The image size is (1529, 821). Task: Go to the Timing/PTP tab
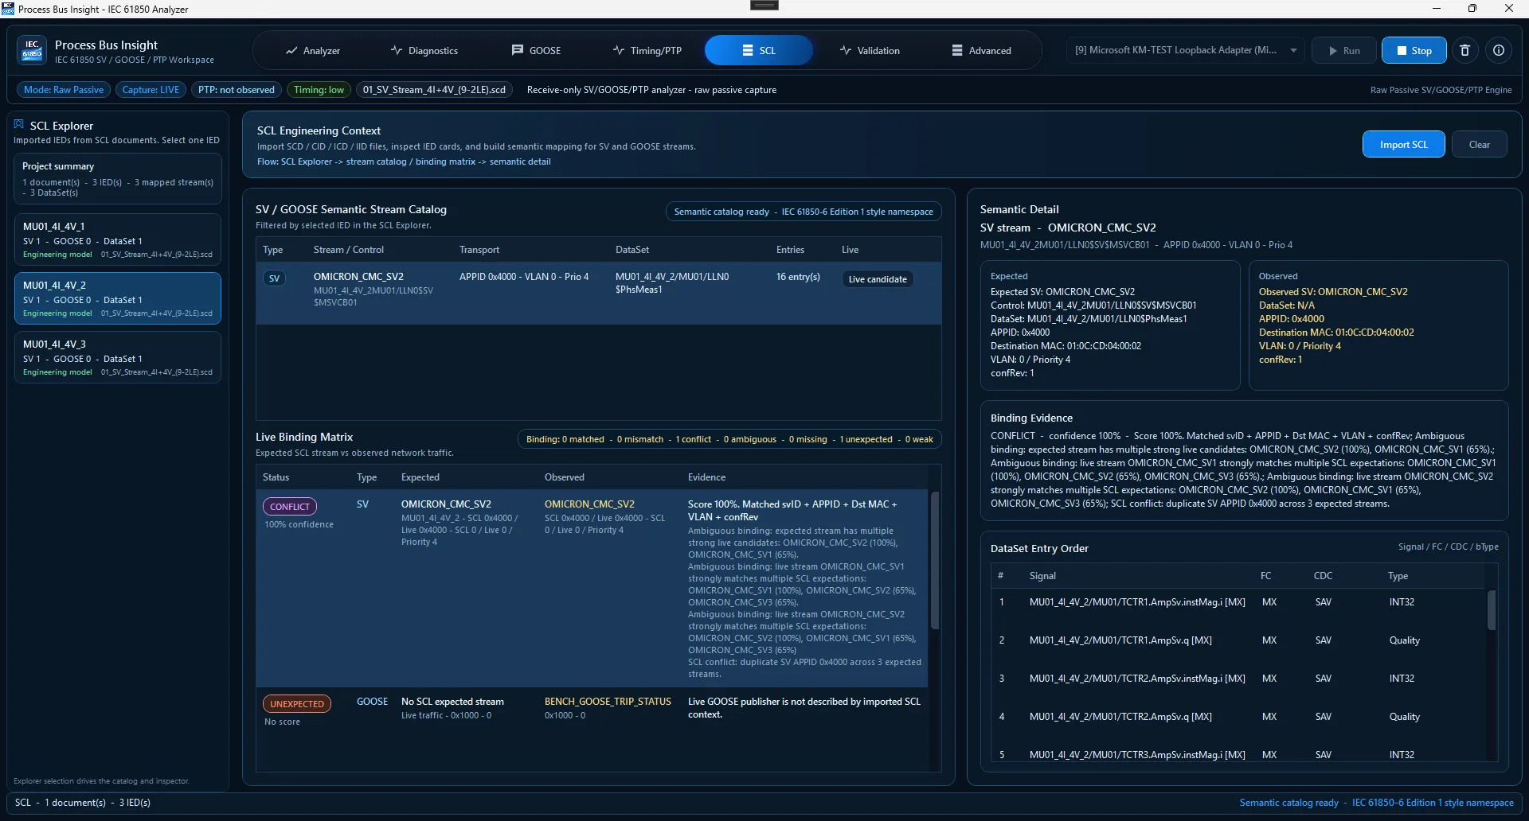click(x=647, y=50)
